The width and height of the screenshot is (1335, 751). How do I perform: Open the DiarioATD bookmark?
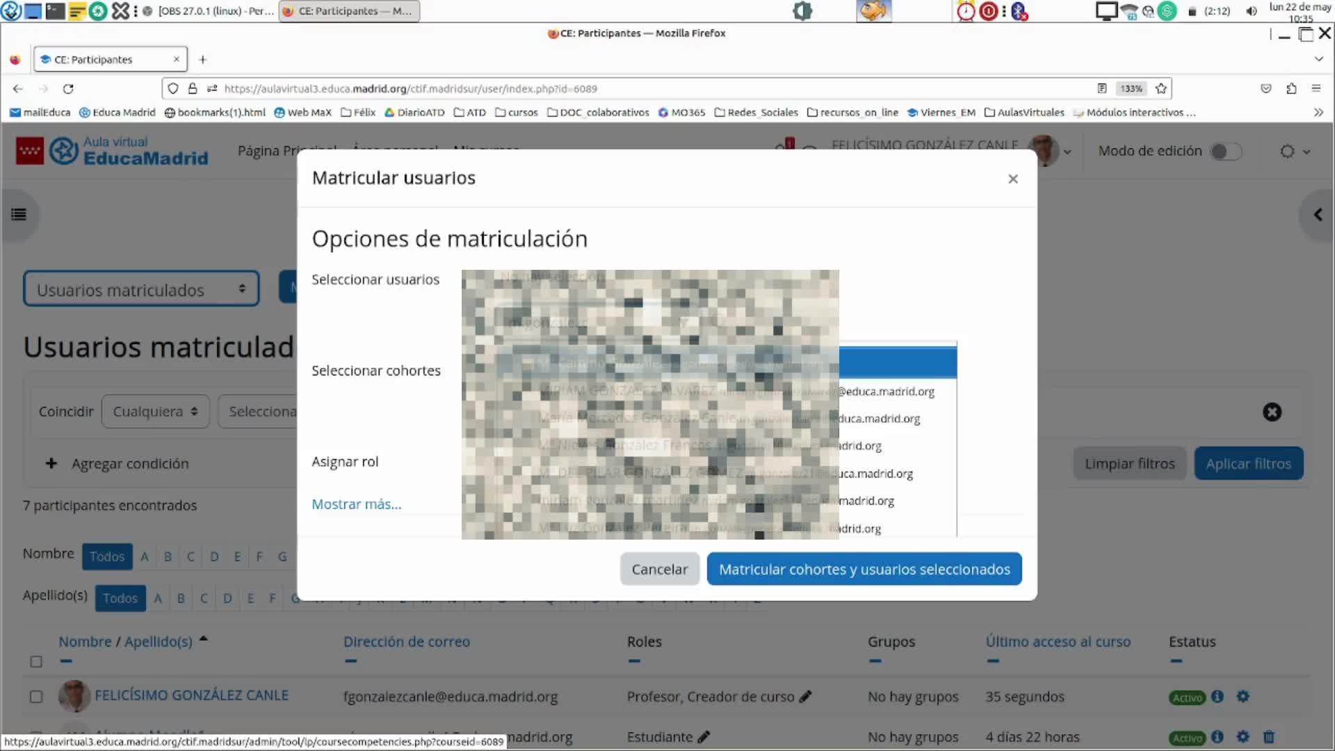[x=414, y=112]
